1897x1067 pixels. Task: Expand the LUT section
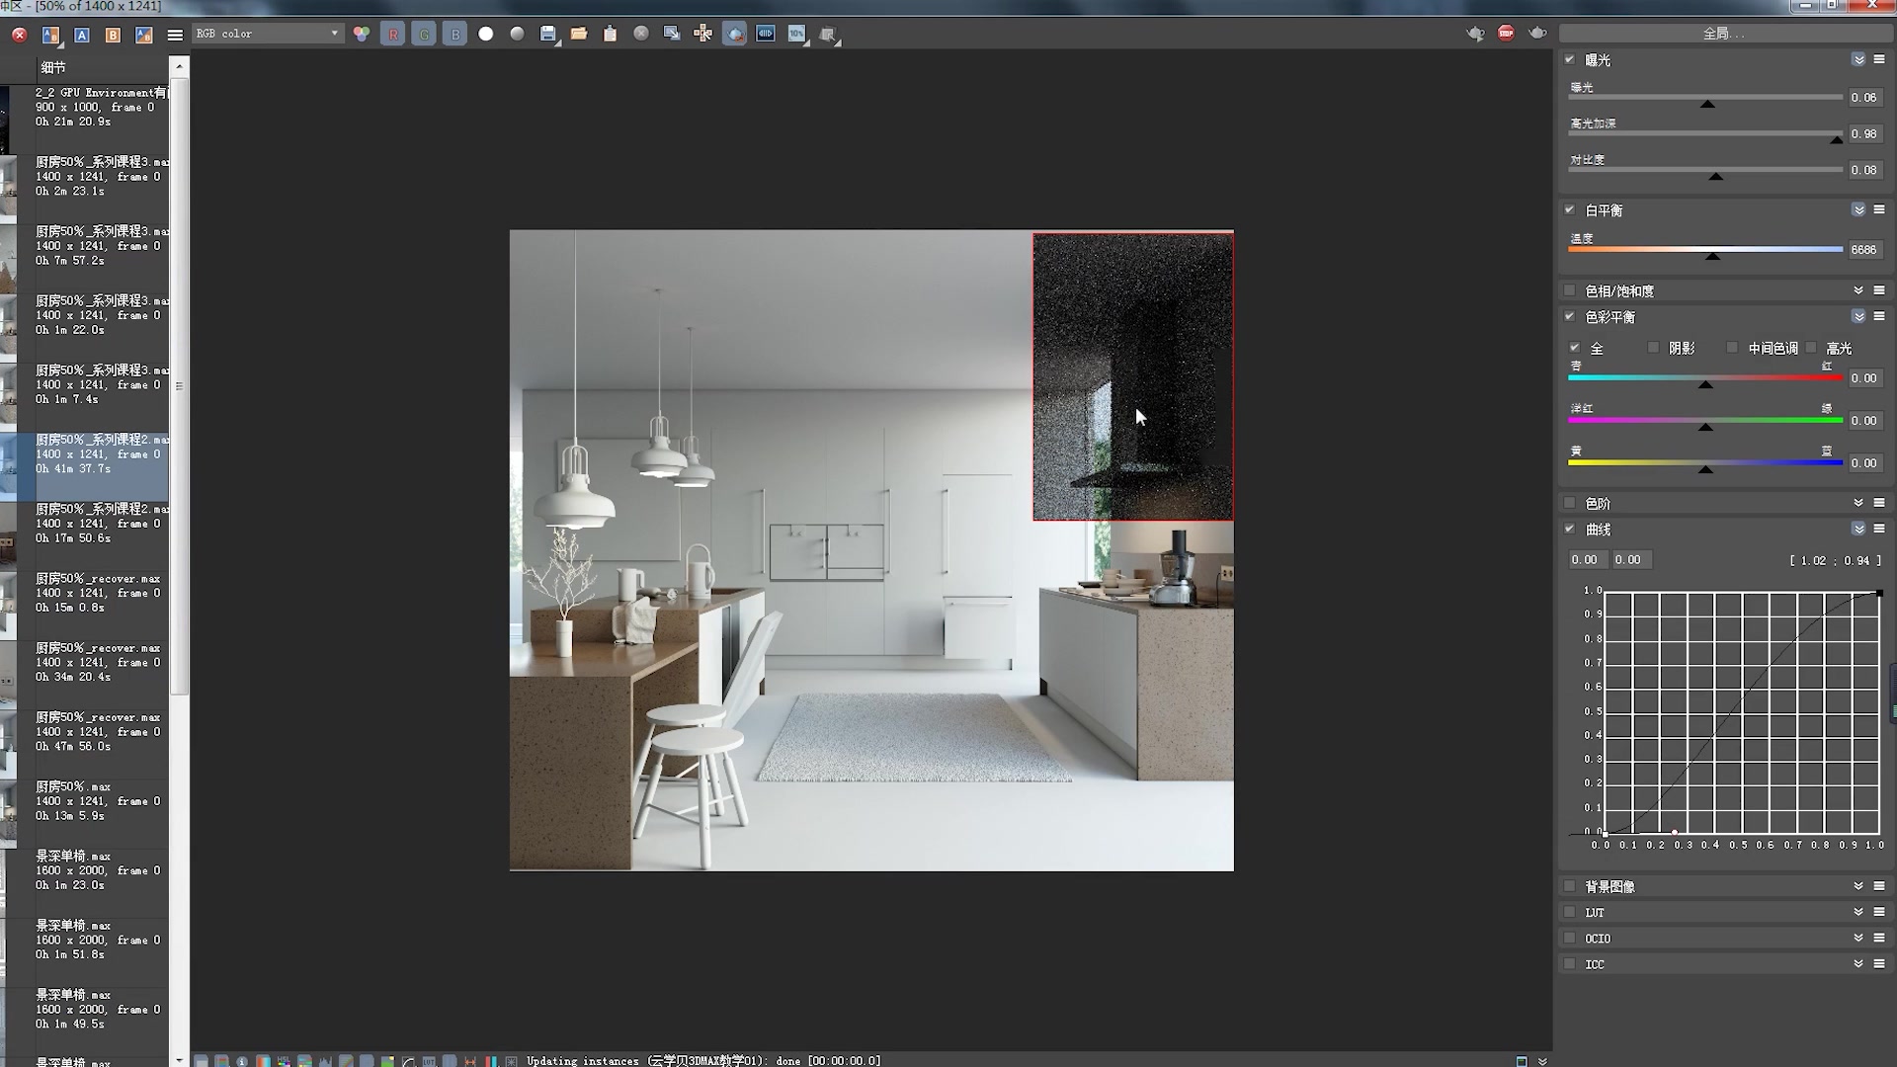click(x=1858, y=911)
